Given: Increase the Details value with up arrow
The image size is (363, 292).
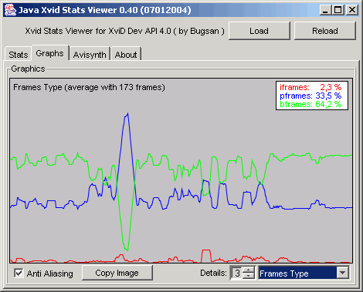Looking at the screenshot, I should (x=249, y=270).
